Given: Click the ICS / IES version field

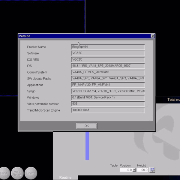Looking at the screenshot, I should (x=108, y=59).
